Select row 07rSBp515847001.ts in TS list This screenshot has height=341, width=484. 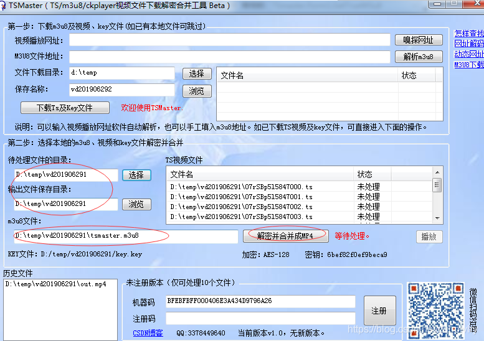300,197
